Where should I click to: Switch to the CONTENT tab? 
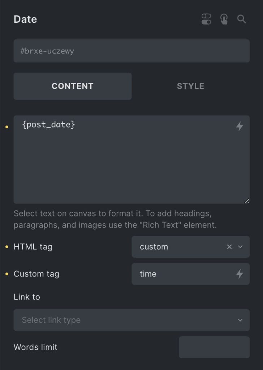pos(73,86)
